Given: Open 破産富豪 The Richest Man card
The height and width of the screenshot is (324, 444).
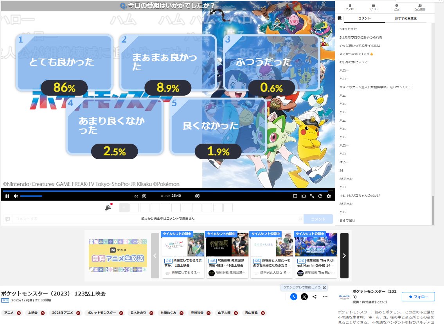Looking at the screenshot, I should [x=316, y=255].
